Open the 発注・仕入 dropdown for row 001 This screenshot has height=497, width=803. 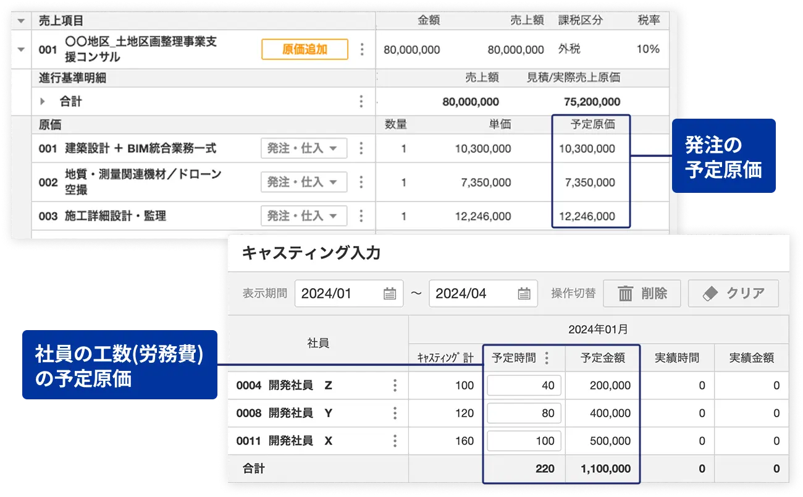pyautogui.click(x=304, y=148)
